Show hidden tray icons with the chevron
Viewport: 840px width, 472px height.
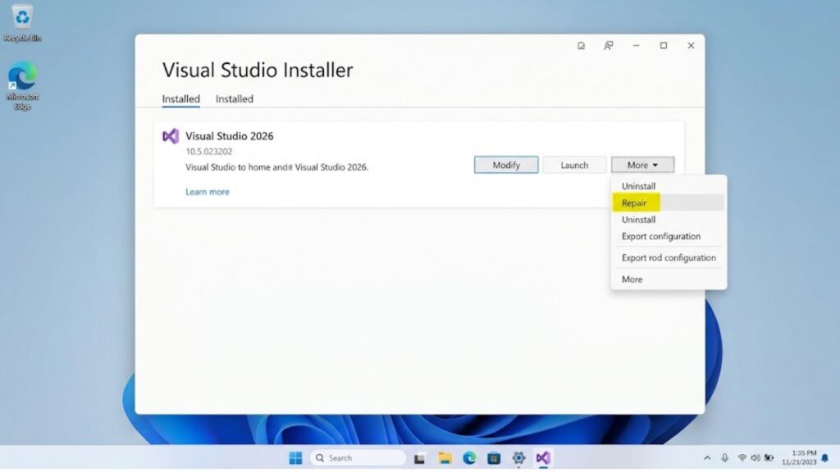[707, 458]
